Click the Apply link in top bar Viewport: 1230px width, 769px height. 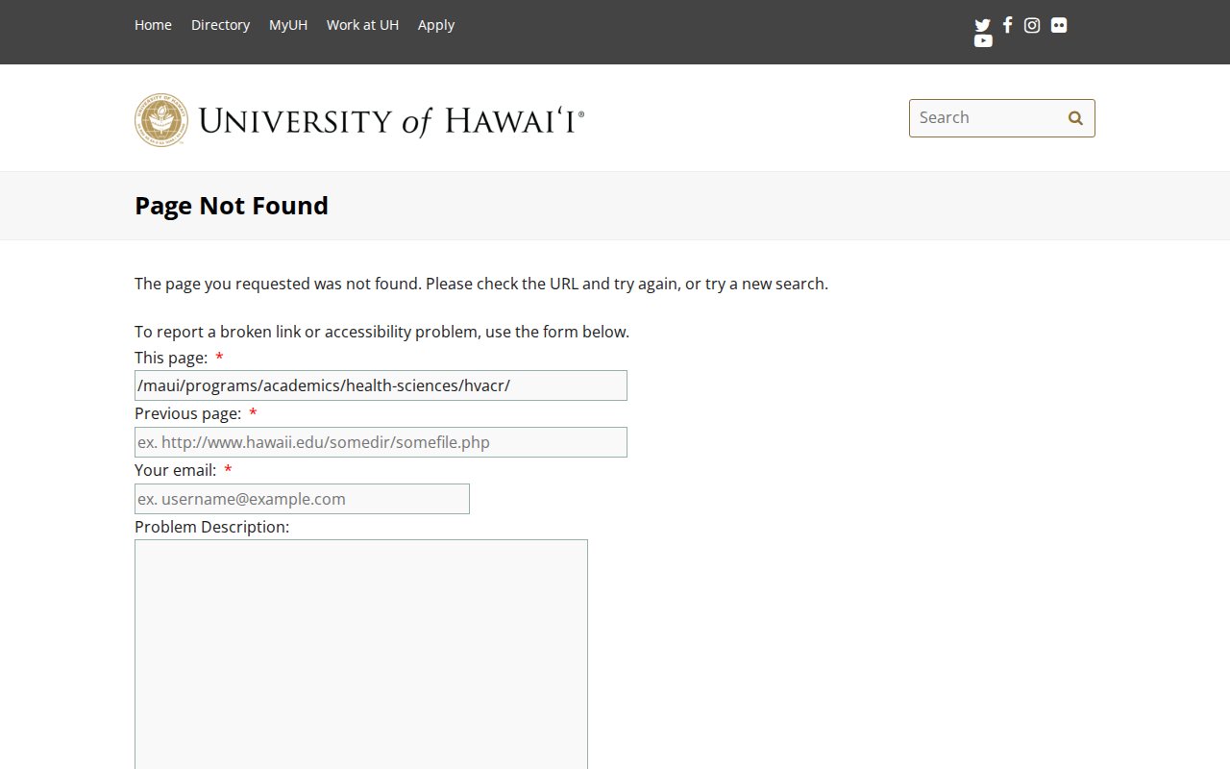[x=436, y=25]
